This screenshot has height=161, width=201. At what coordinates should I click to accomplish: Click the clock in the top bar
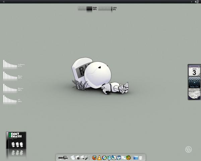[x=197, y=2]
